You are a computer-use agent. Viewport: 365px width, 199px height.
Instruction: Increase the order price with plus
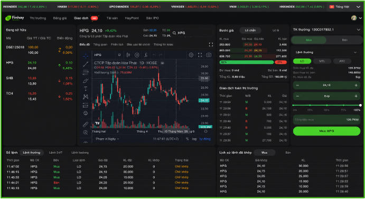click(x=356, y=86)
